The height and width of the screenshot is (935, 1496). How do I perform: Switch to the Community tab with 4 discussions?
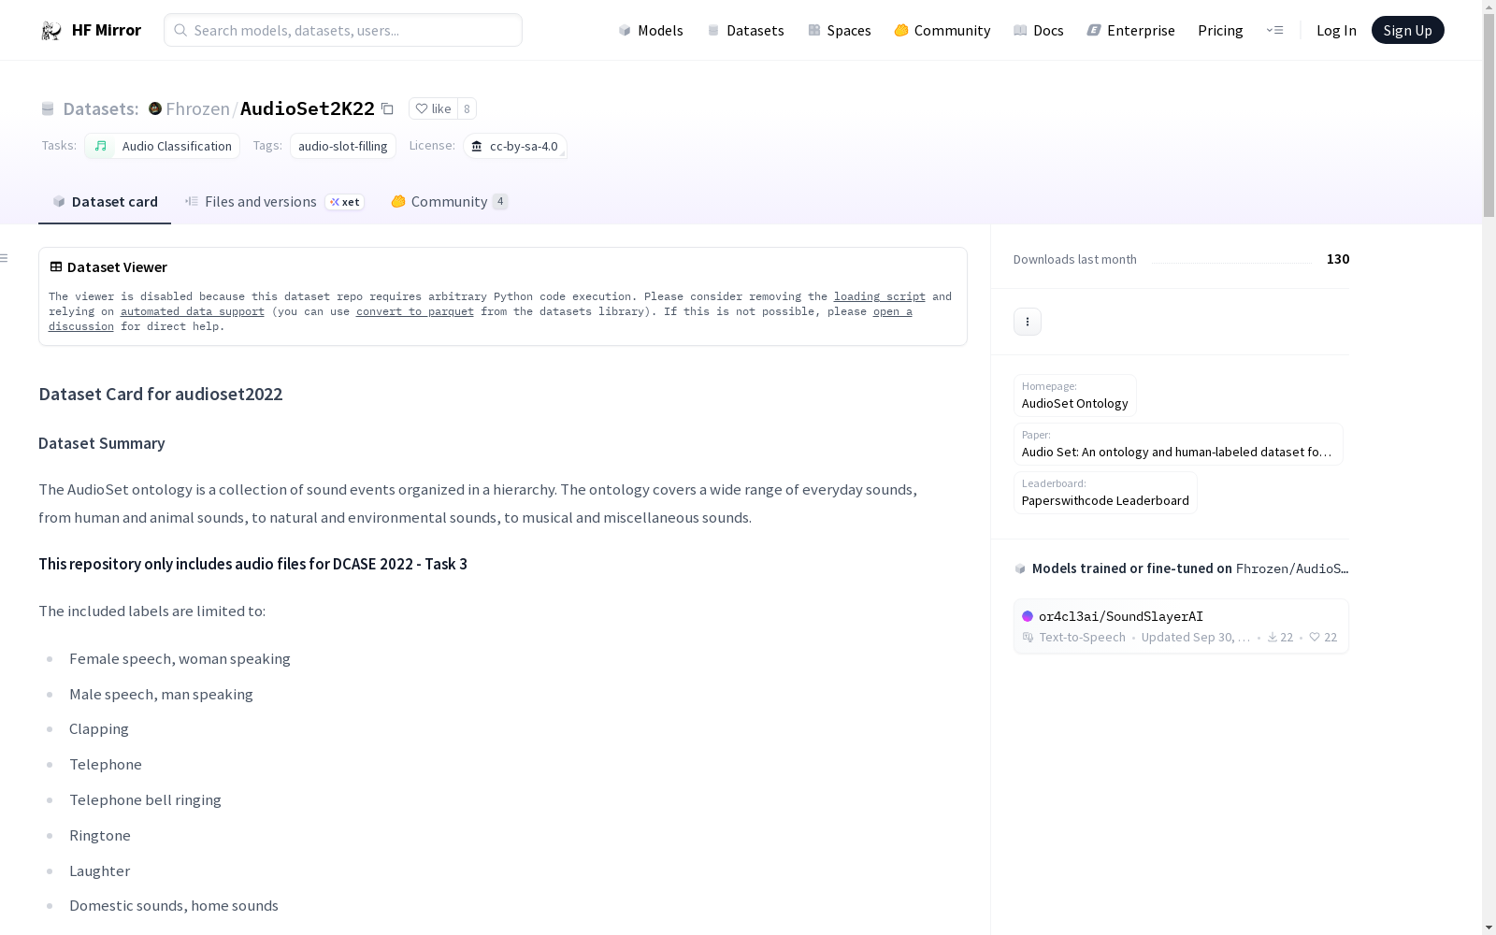pos(450,202)
